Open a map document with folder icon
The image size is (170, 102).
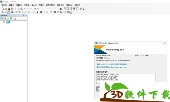[6, 9]
